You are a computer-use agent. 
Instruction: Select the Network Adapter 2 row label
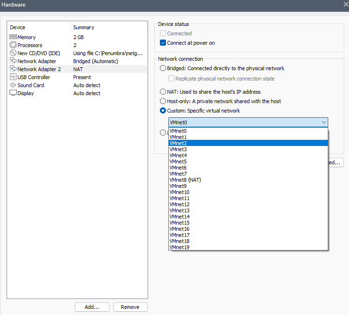coord(39,69)
